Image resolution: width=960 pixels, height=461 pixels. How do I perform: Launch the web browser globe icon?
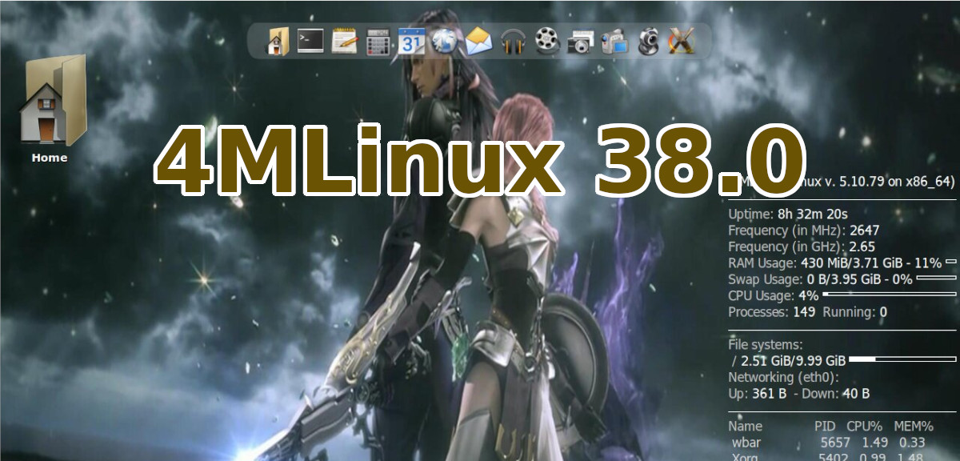444,40
